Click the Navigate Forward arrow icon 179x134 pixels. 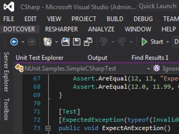click(32, 42)
